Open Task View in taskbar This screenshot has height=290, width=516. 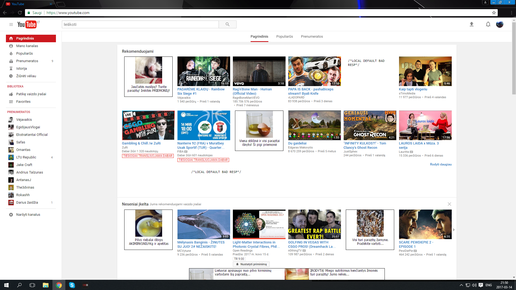pyautogui.click(x=32, y=285)
